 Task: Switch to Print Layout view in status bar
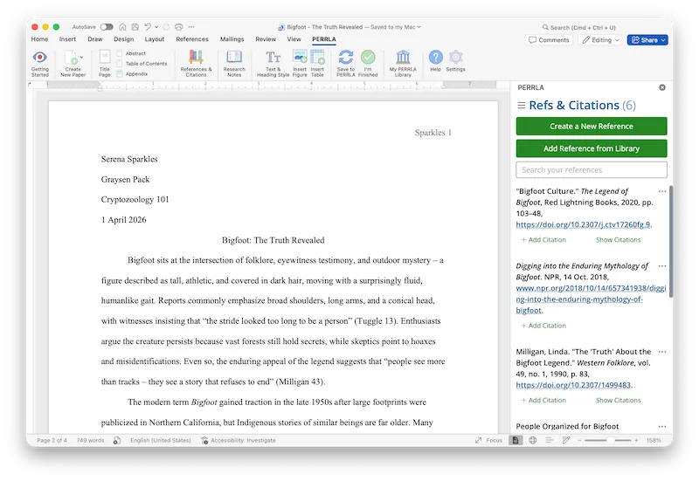click(x=516, y=440)
